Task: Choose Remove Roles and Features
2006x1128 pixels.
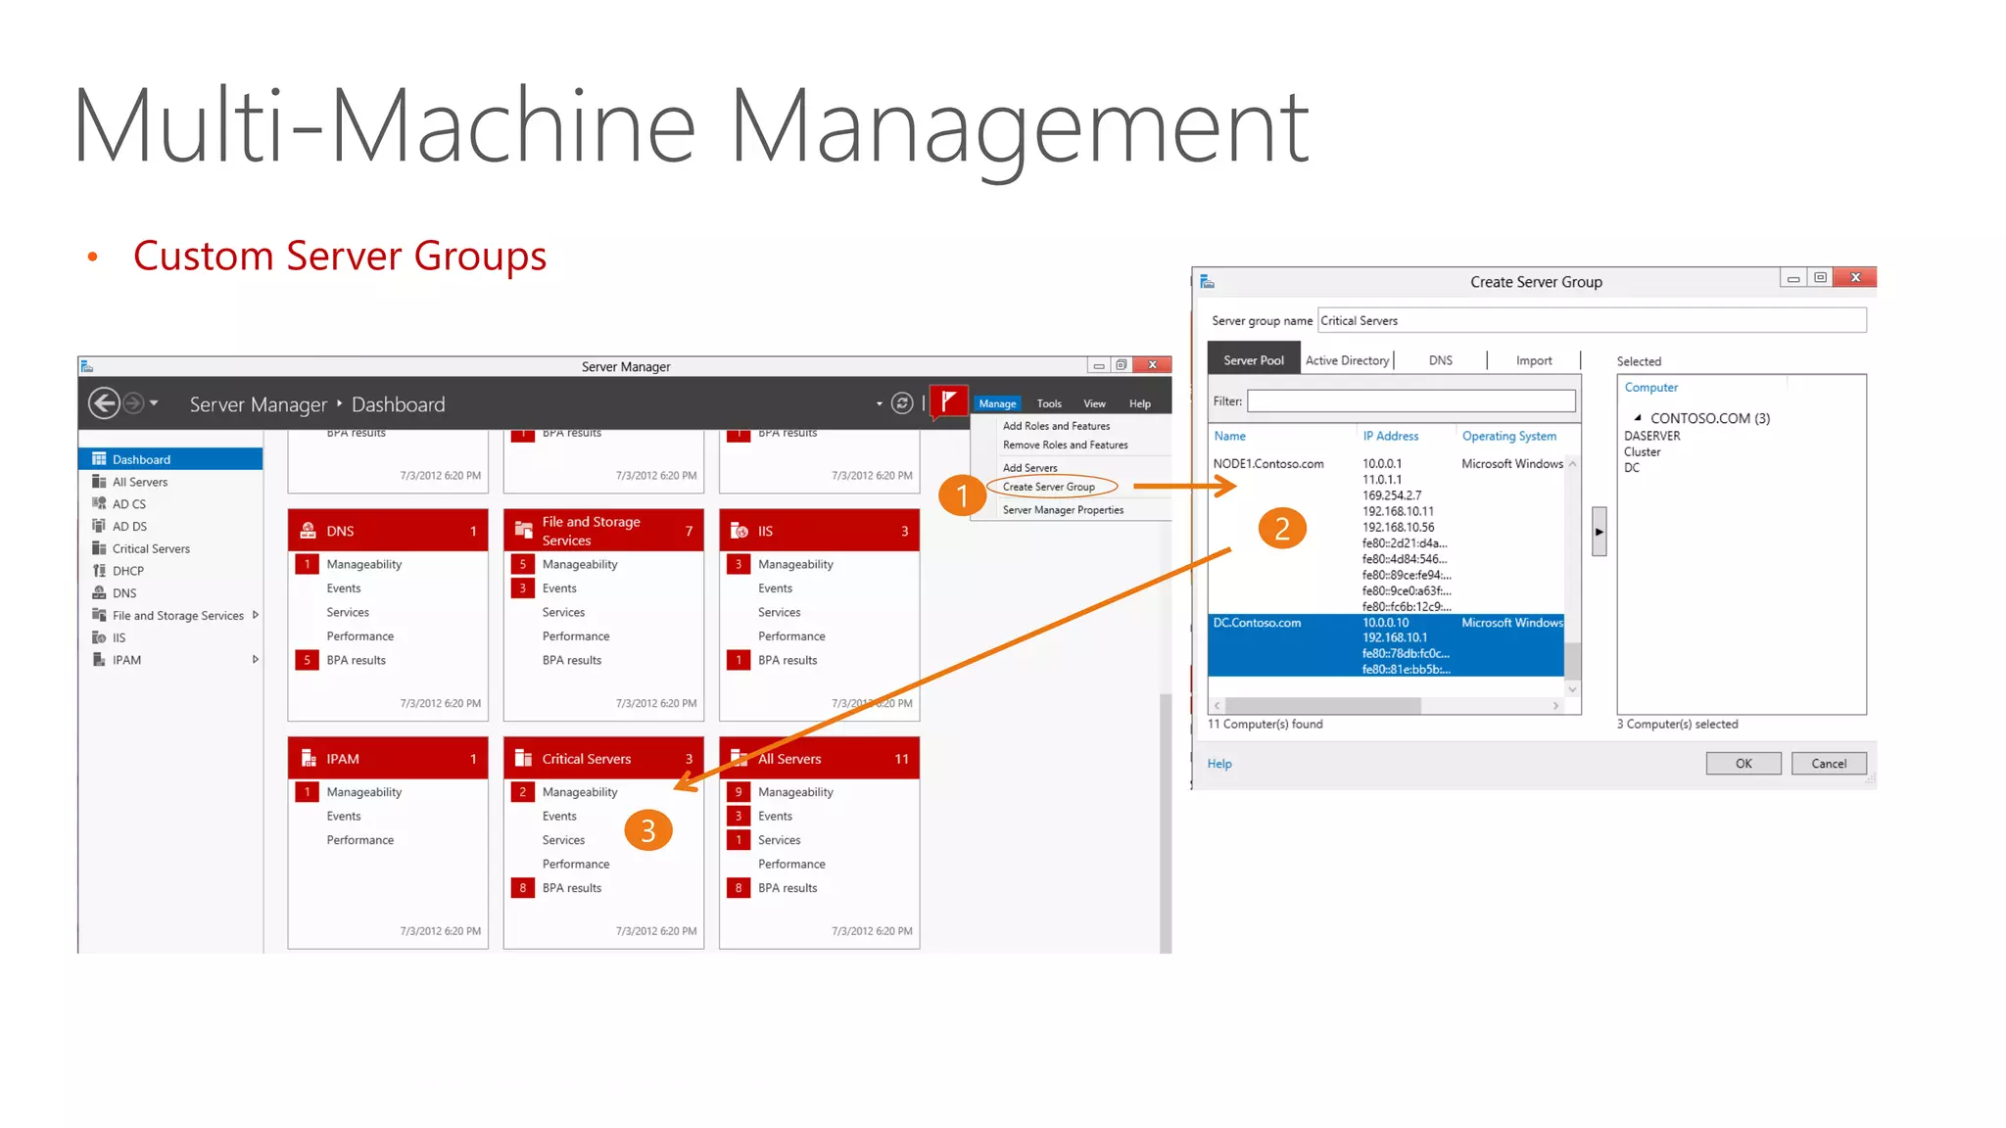Action: tap(1065, 445)
